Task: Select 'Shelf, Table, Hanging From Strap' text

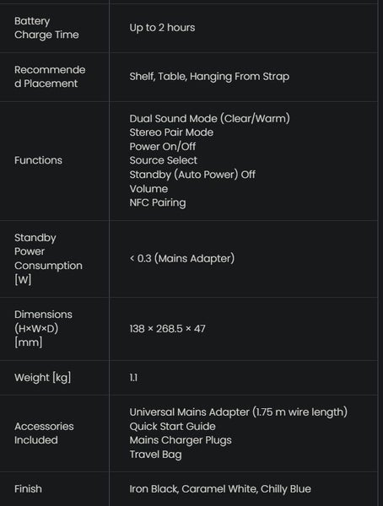Action: point(209,77)
